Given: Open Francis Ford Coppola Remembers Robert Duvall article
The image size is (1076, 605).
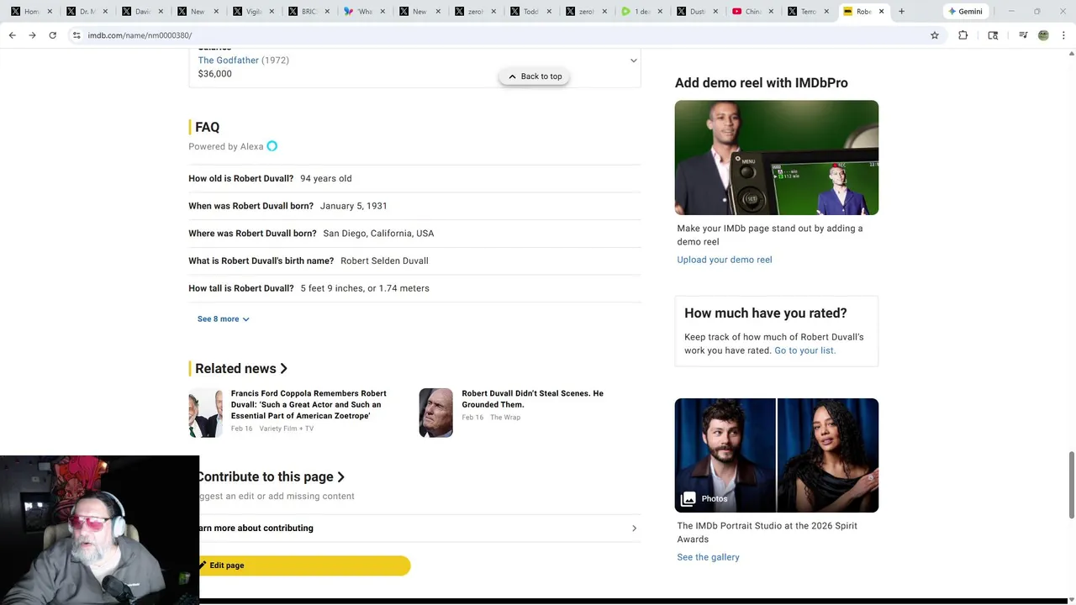Looking at the screenshot, I should [309, 404].
